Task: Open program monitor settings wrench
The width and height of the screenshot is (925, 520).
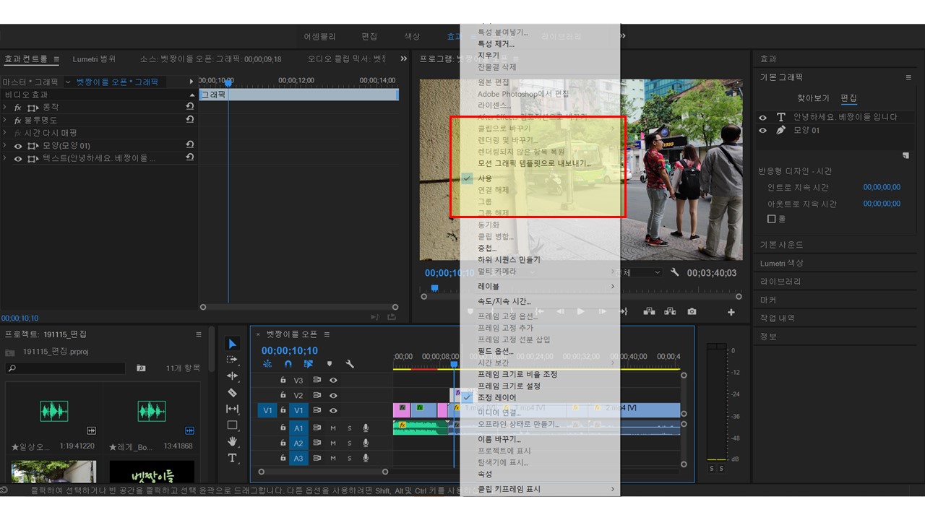Action: coord(675,272)
